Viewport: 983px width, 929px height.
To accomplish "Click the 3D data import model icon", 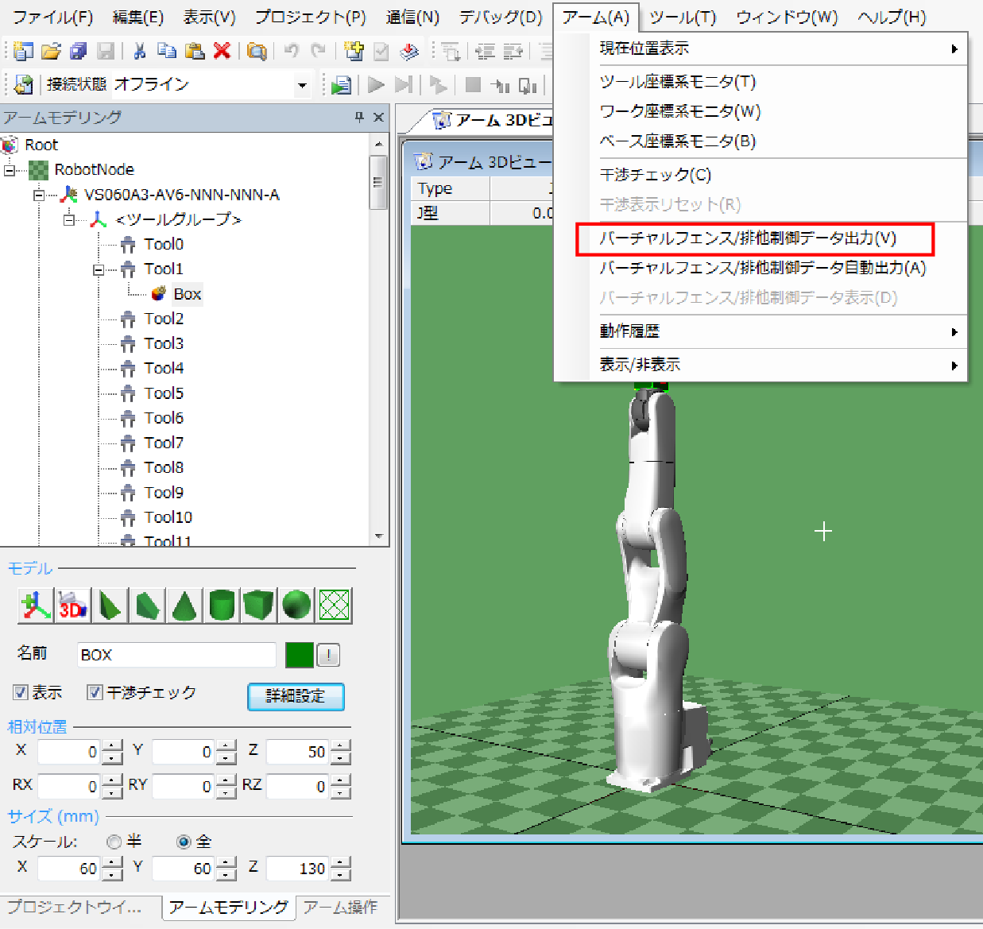I will (73, 606).
